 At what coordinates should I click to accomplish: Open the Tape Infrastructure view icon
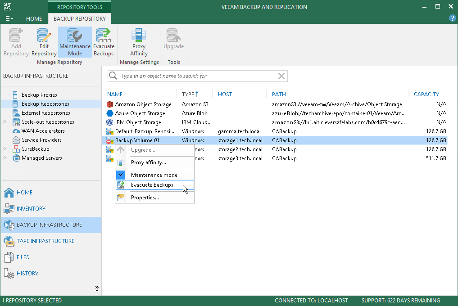(x=9, y=241)
